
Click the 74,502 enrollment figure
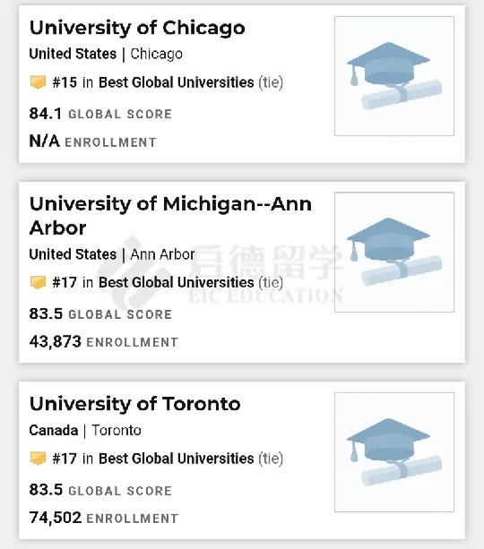pos(56,518)
